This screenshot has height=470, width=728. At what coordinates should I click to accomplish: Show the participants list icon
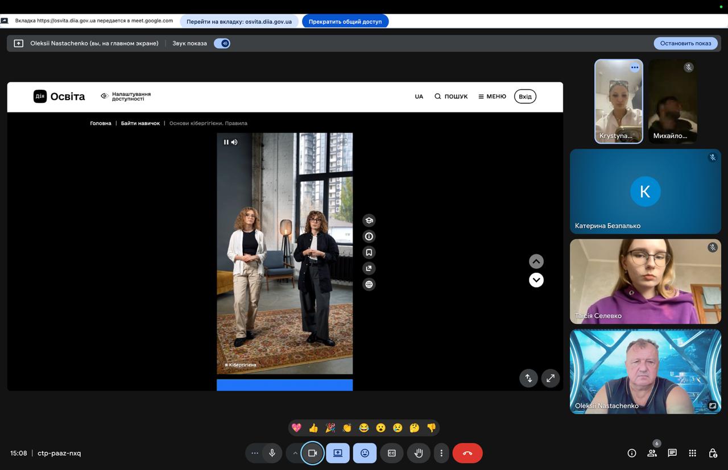coord(652,453)
